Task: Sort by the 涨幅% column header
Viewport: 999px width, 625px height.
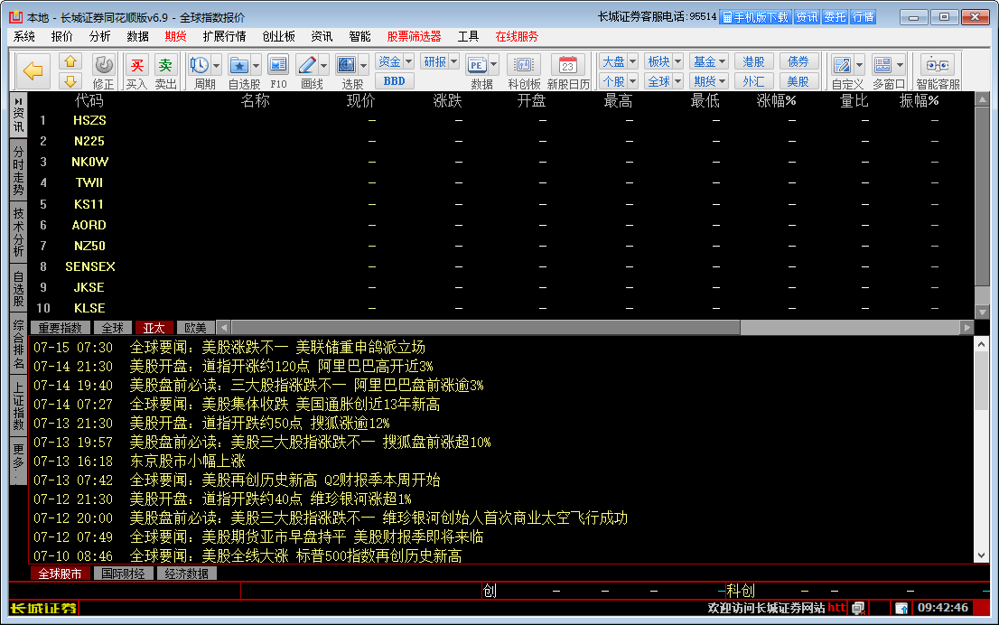Action: pyautogui.click(x=776, y=100)
